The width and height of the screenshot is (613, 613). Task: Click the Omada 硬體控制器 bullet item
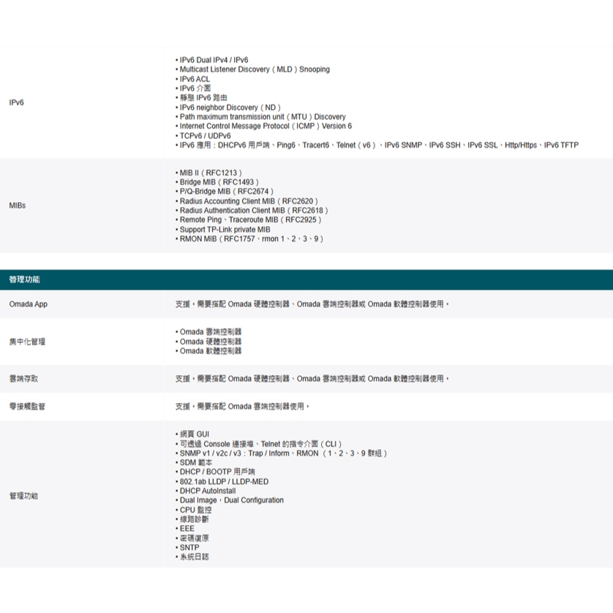click(x=211, y=342)
